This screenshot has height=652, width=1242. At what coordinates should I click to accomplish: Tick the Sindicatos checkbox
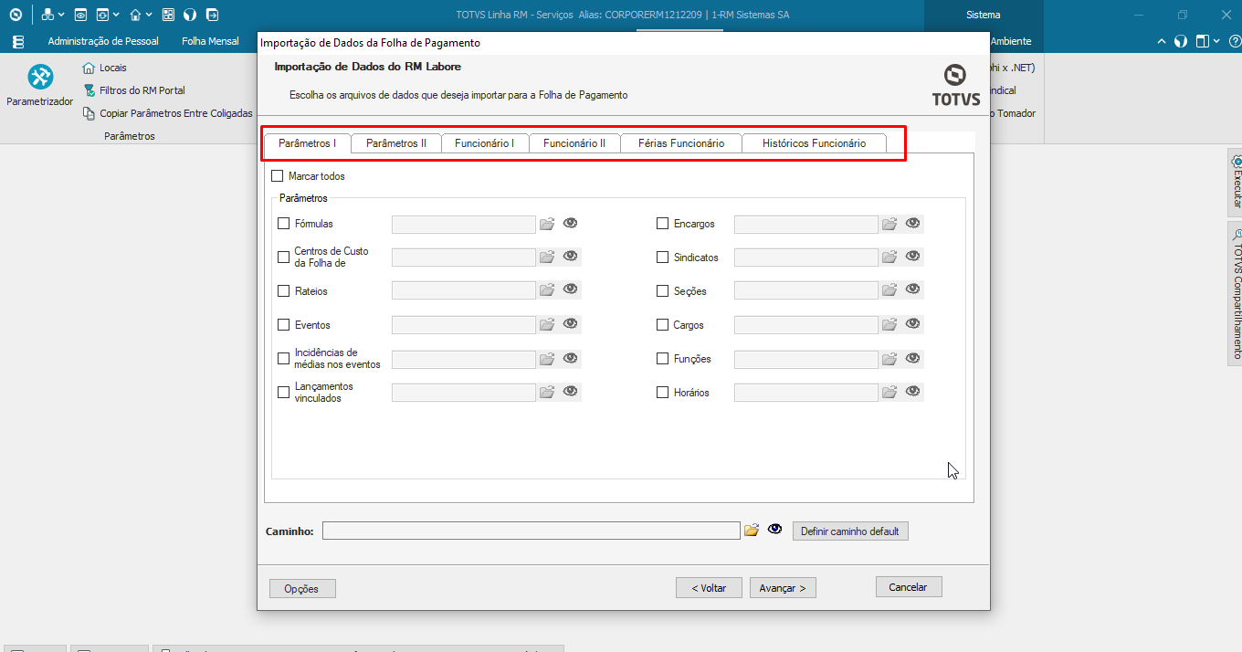click(663, 257)
